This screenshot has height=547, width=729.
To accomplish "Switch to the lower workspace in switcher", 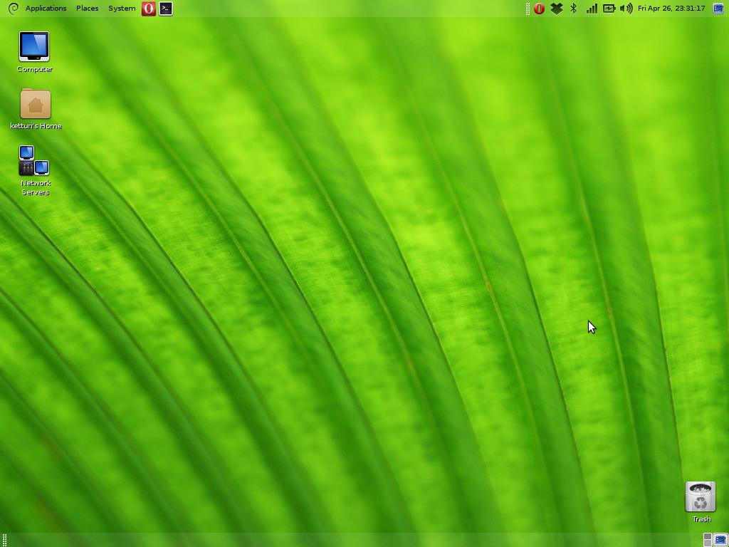I will coord(708,543).
